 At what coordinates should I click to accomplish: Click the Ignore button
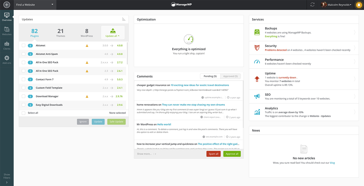(x=83, y=122)
